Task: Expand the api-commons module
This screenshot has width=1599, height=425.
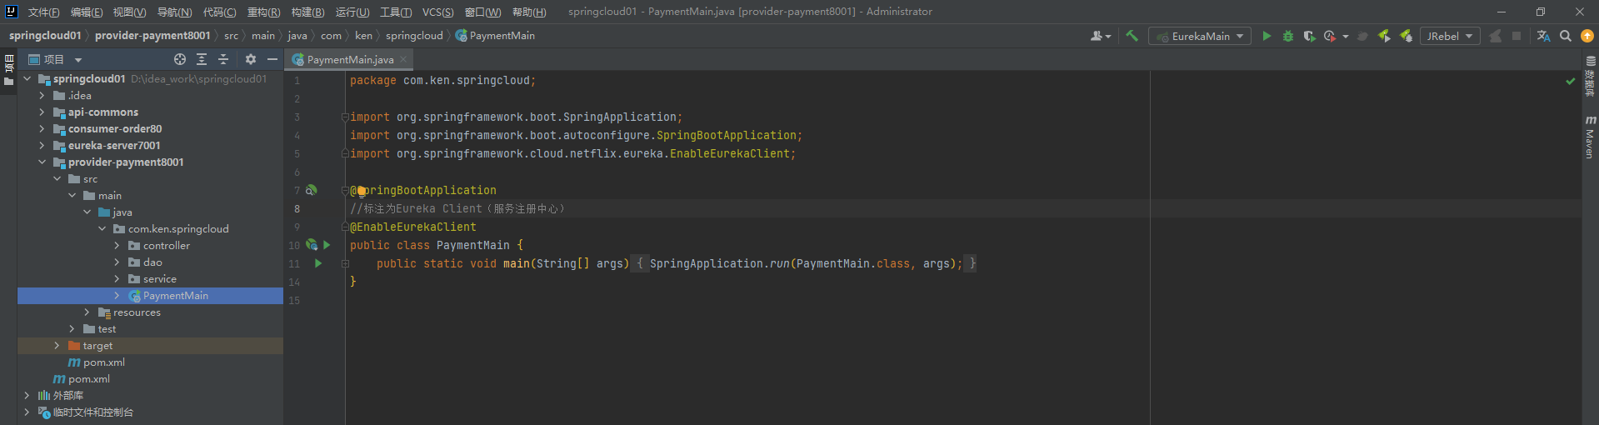Action: tap(42, 112)
